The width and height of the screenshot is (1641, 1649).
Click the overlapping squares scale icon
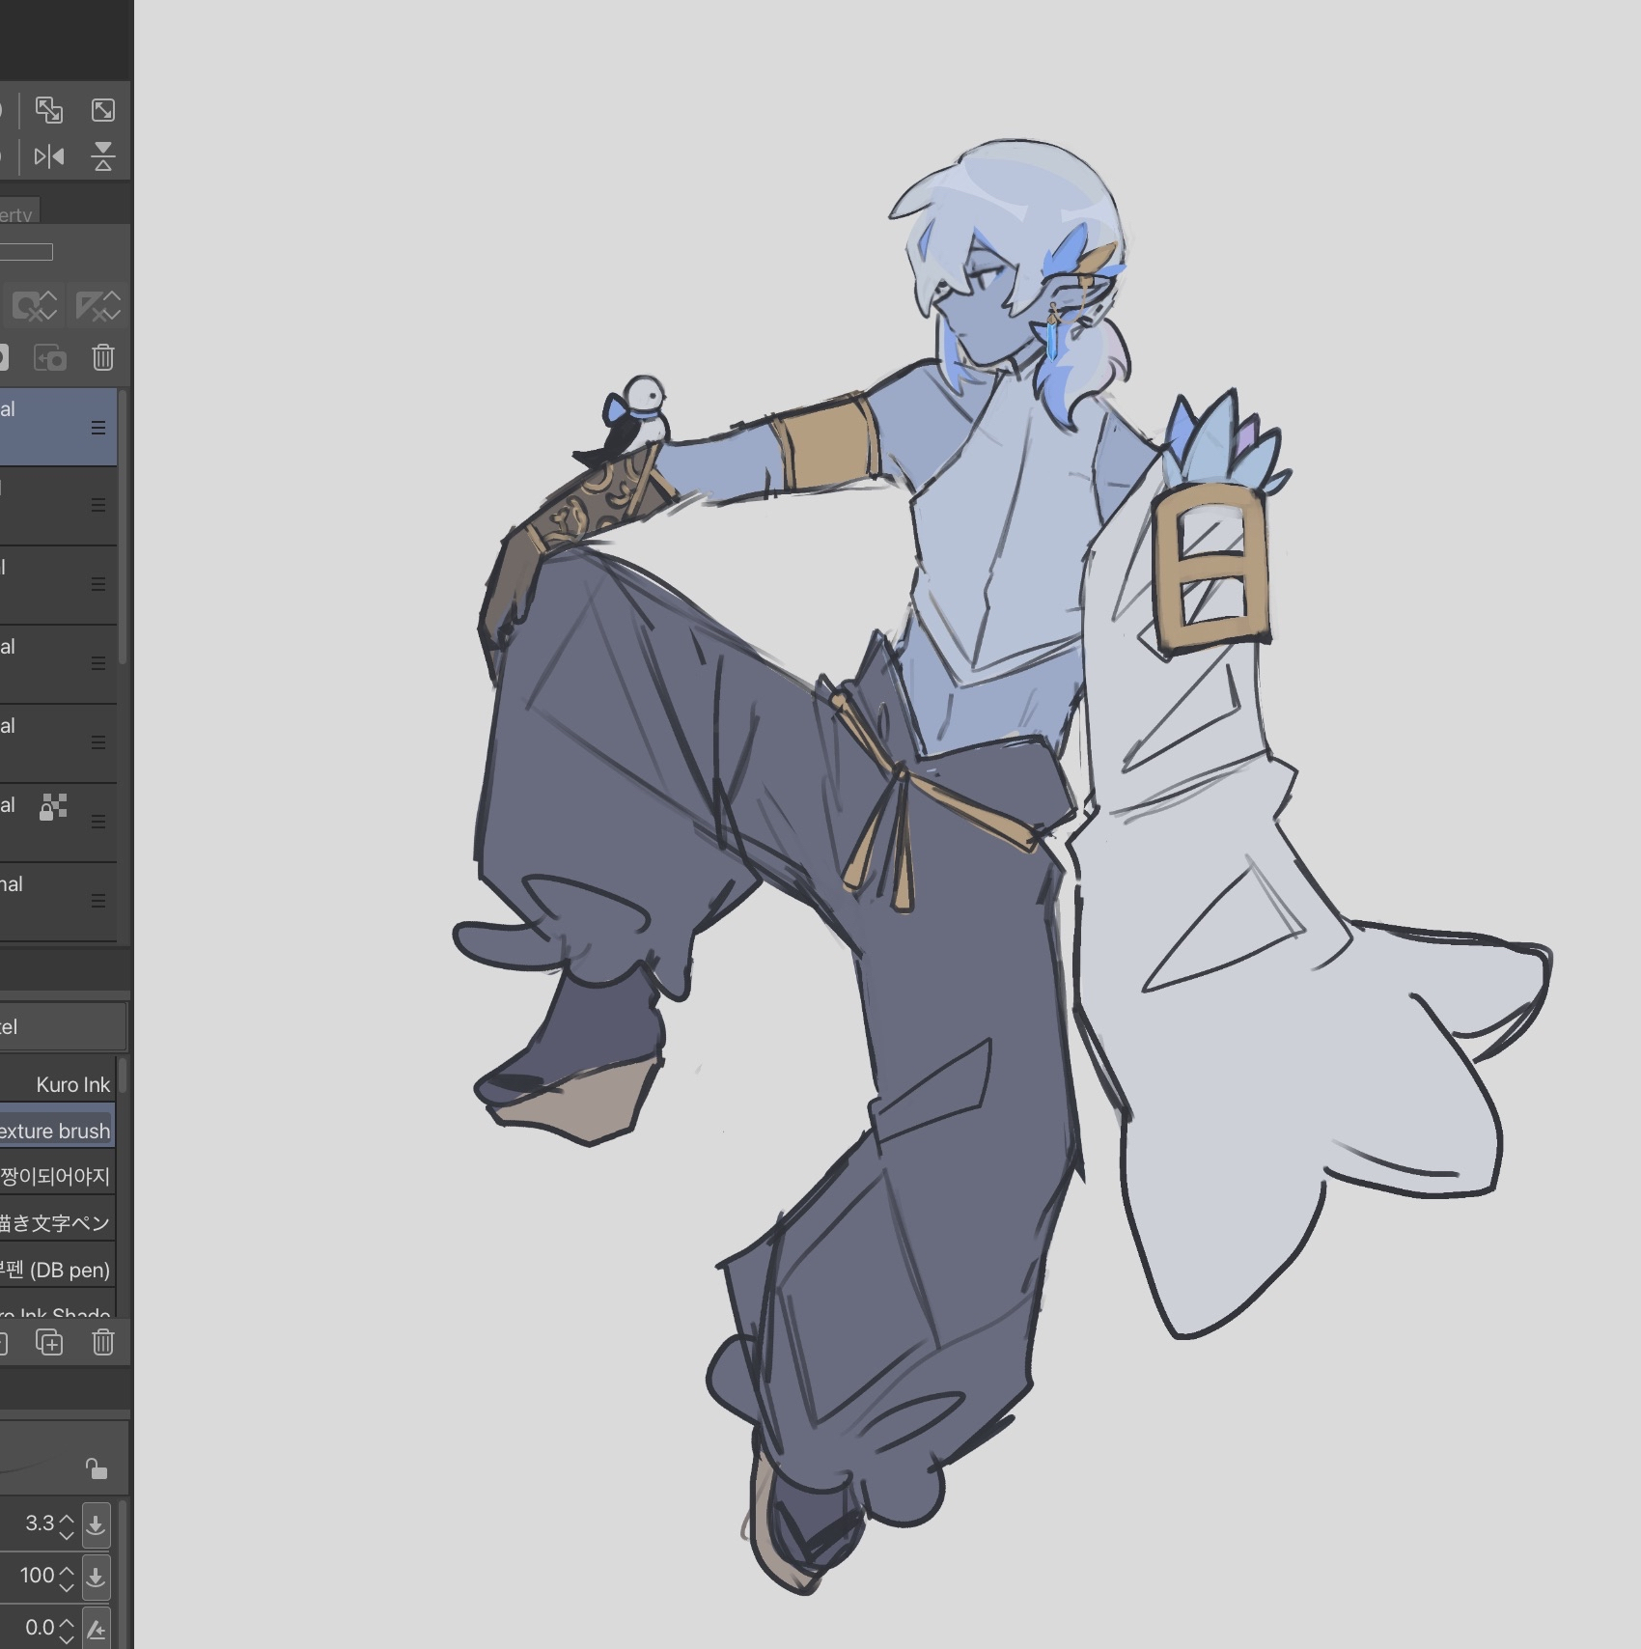(x=48, y=110)
